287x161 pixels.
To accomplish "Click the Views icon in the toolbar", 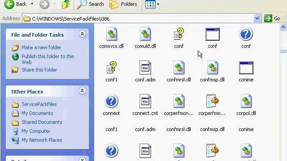I will [150, 4].
